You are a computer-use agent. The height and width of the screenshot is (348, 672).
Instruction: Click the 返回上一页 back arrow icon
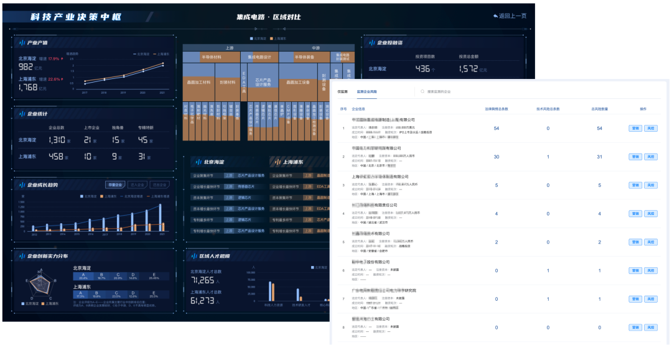(x=495, y=16)
